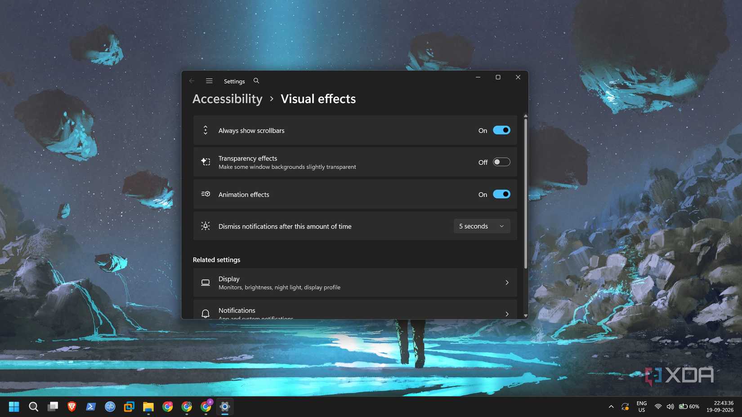This screenshot has width=742, height=417.
Task: Click the scrollbar up arrow in Settings
Action: click(525, 116)
